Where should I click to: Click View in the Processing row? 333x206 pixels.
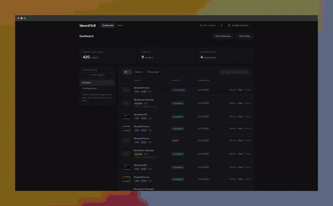tap(240, 90)
